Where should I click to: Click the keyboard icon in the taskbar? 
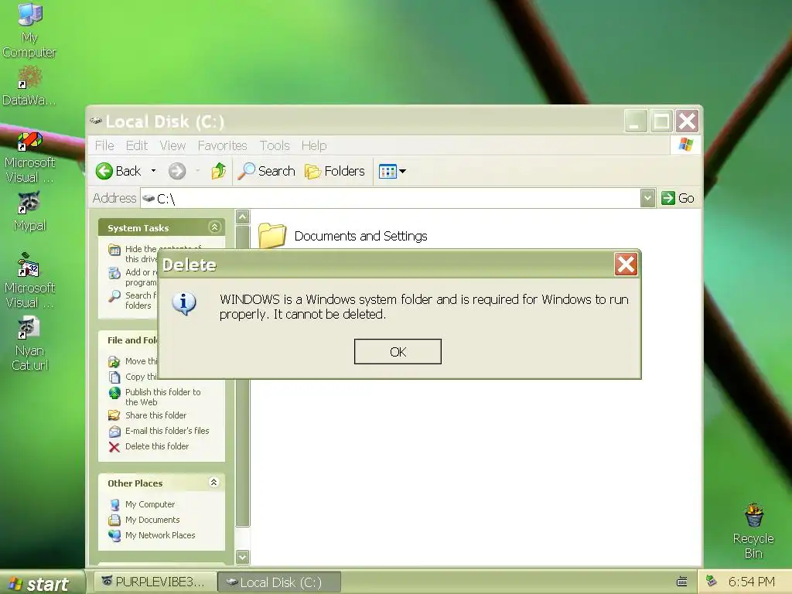point(682,582)
